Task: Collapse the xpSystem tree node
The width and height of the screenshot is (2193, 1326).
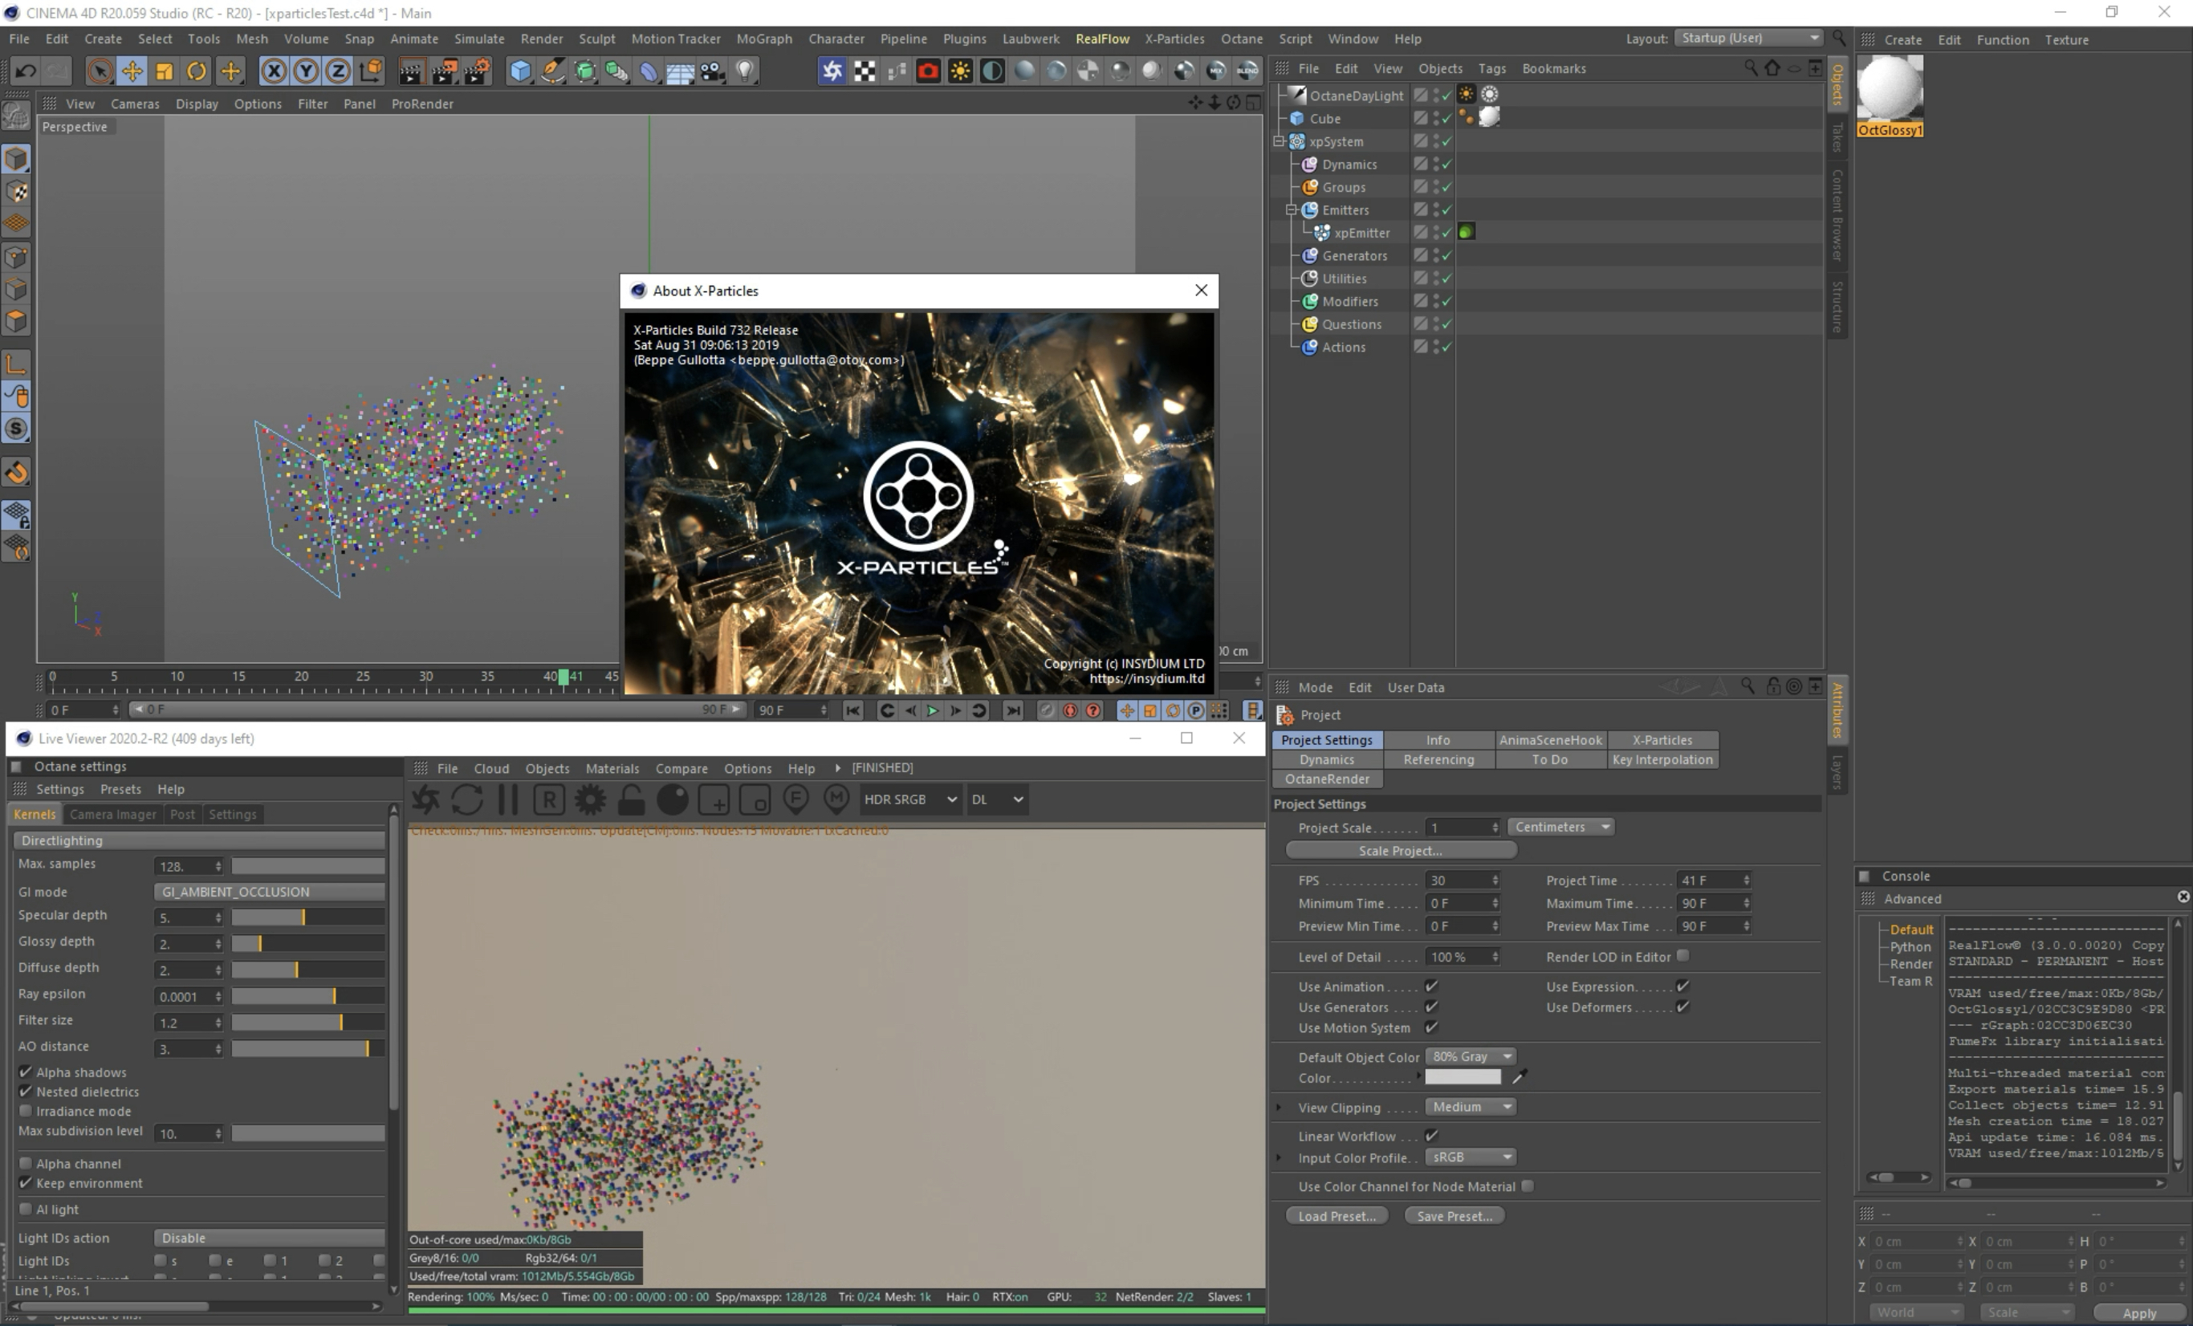Action: click(1279, 141)
